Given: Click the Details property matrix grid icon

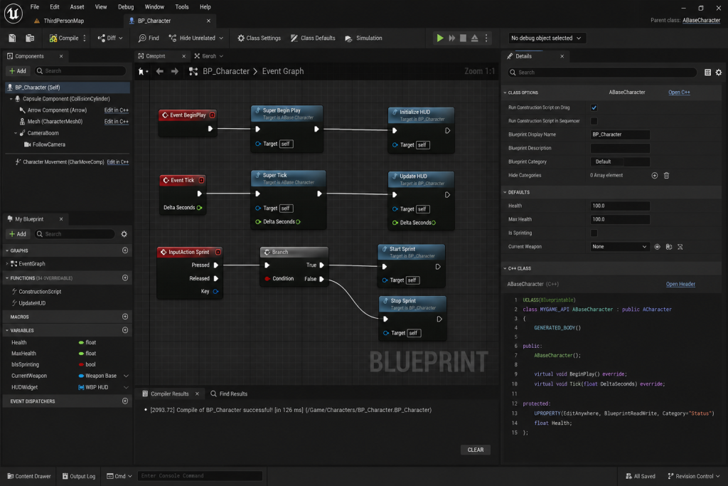Looking at the screenshot, I should [x=707, y=73].
